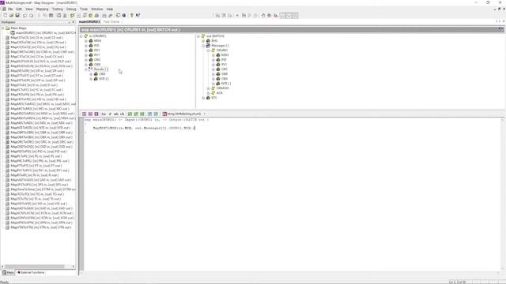The width and height of the screenshot is (506, 284).
Task: Click the Undo toolbar icon
Action: [x=25, y=16]
